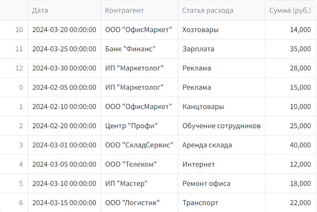Select row index 10

point(14,29)
